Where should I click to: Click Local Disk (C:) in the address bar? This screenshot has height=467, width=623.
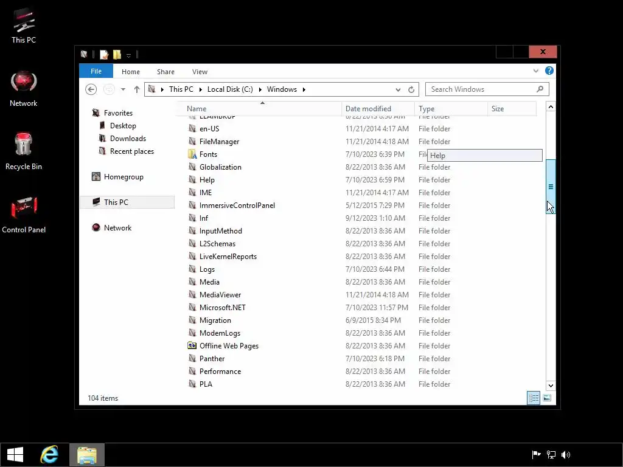(x=230, y=89)
